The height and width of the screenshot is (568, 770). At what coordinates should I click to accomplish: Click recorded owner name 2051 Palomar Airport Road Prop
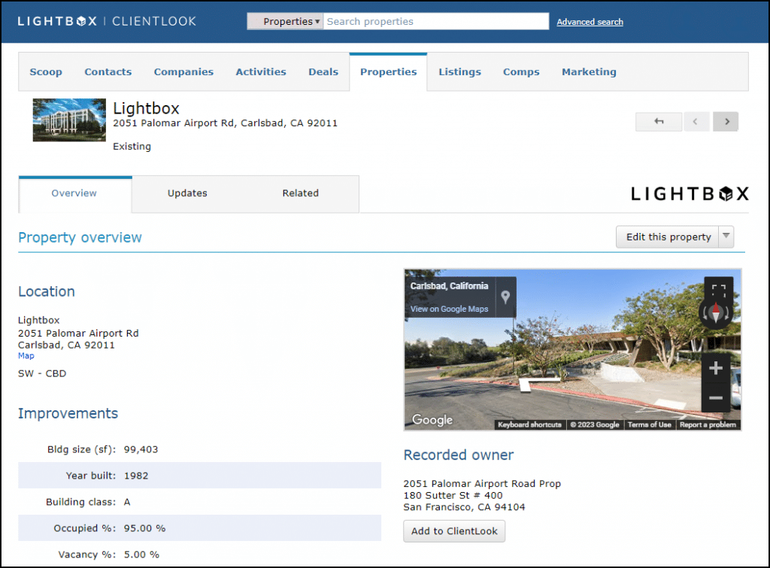coord(482,484)
